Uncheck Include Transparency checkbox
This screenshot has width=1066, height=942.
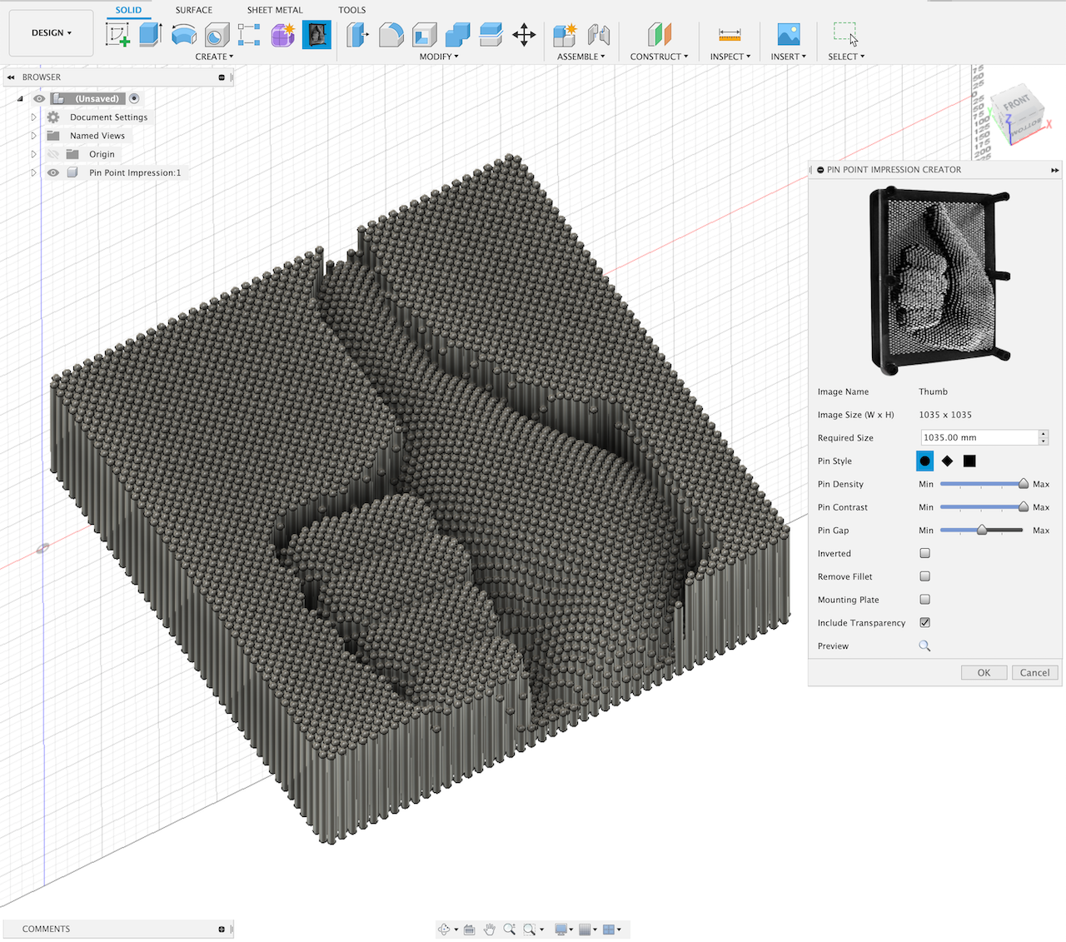[x=924, y=622]
